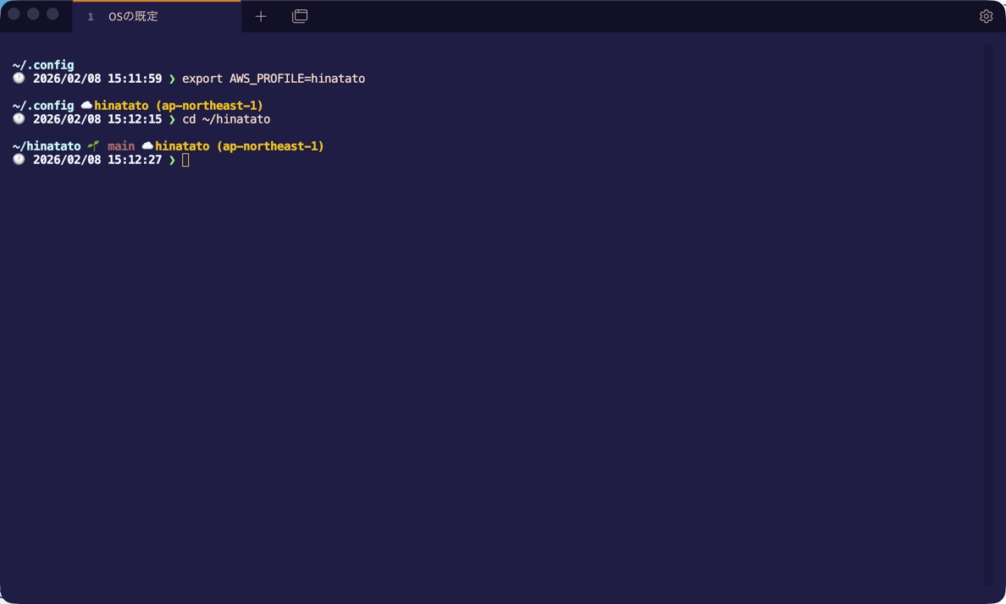
Task: Click the window panes icon beside plus
Action: [x=300, y=16]
